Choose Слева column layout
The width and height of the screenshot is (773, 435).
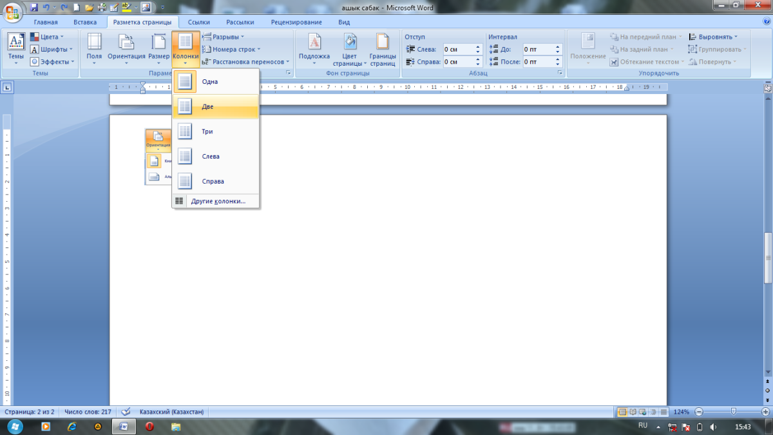coord(216,157)
